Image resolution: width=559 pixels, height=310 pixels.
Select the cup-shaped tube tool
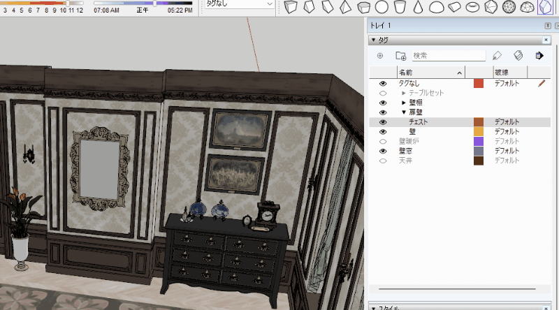400,7
